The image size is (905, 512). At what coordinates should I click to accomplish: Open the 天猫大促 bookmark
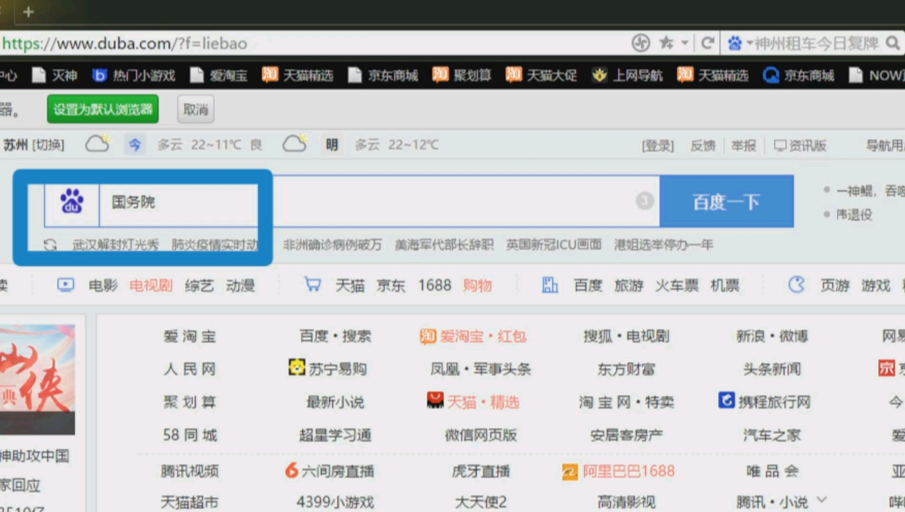[541, 75]
